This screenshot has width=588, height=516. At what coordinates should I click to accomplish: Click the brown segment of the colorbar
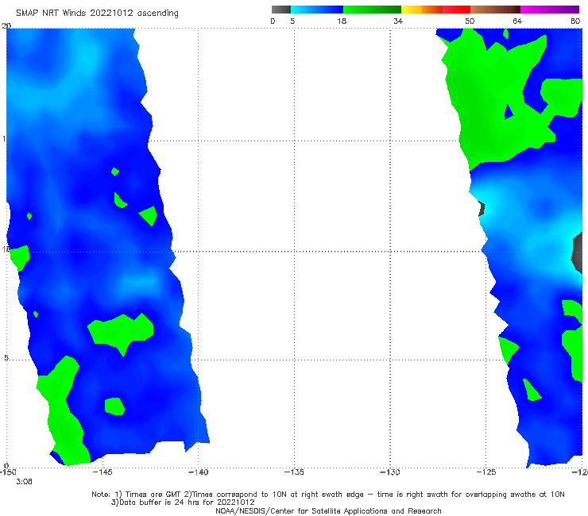[x=495, y=10]
